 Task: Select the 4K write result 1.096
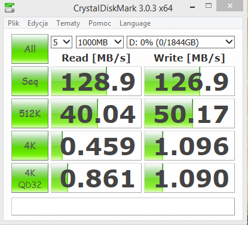pos(189,146)
